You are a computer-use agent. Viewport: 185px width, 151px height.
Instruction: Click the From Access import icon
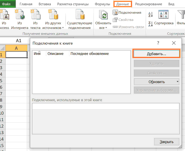tap(4, 14)
